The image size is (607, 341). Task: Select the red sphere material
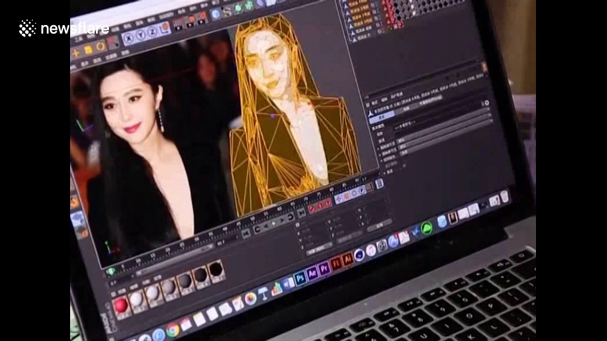pyautogui.click(x=121, y=305)
